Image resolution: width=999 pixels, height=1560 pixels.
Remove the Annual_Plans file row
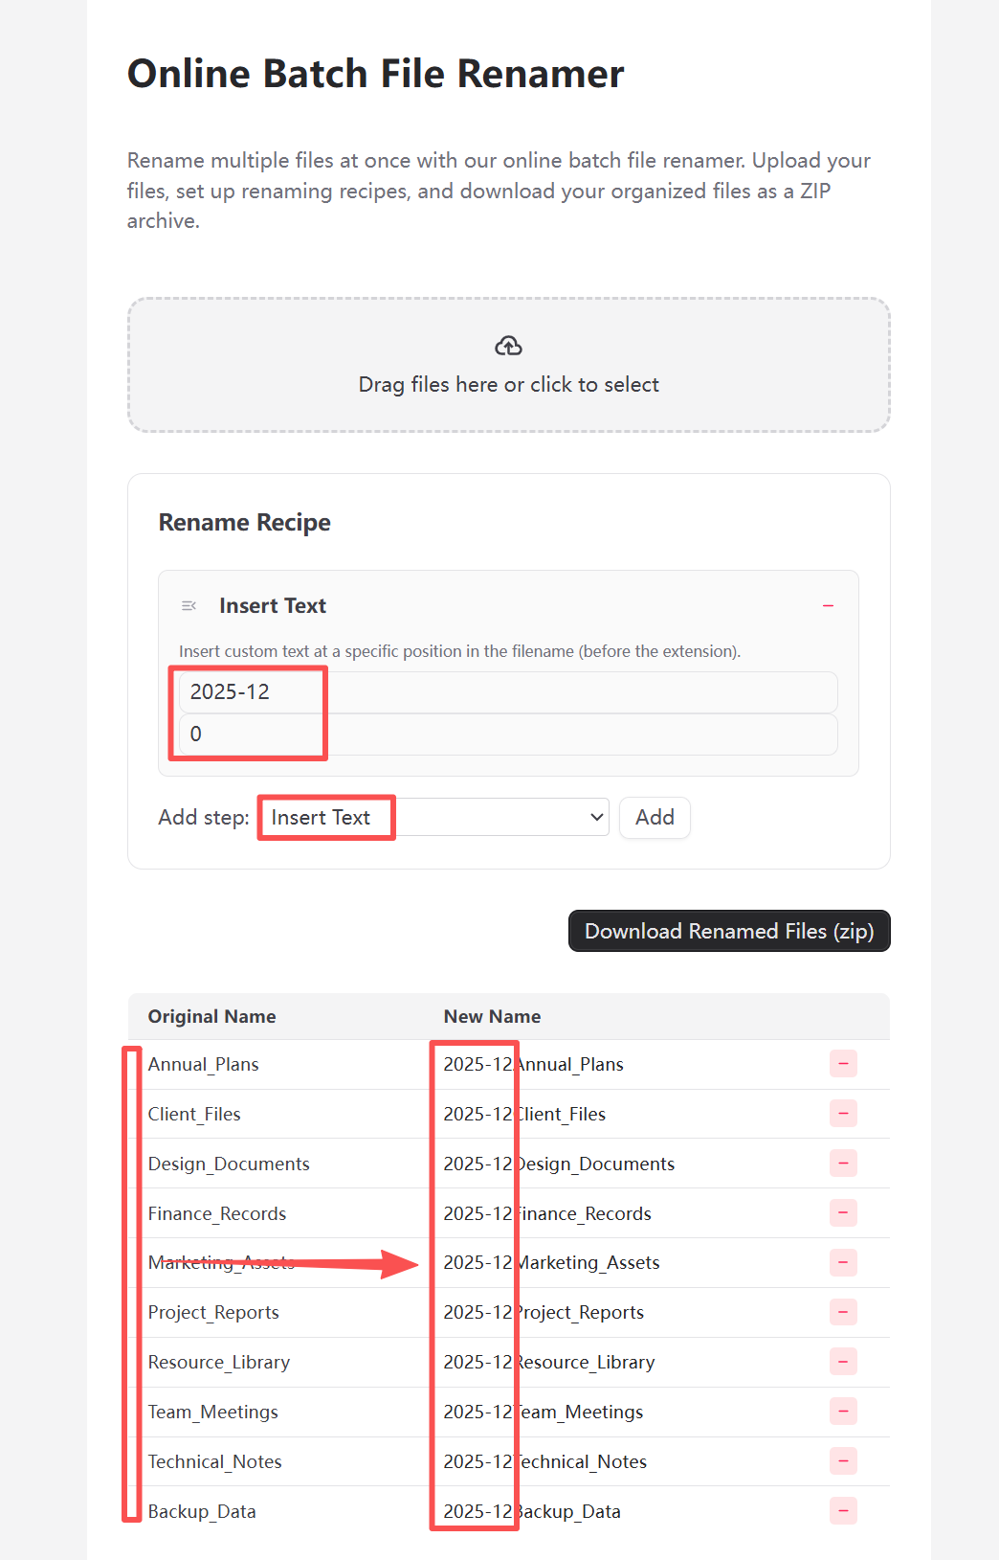click(843, 1064)
